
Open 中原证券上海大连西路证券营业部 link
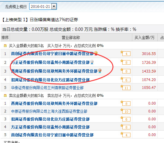click(x=49, y=111)
